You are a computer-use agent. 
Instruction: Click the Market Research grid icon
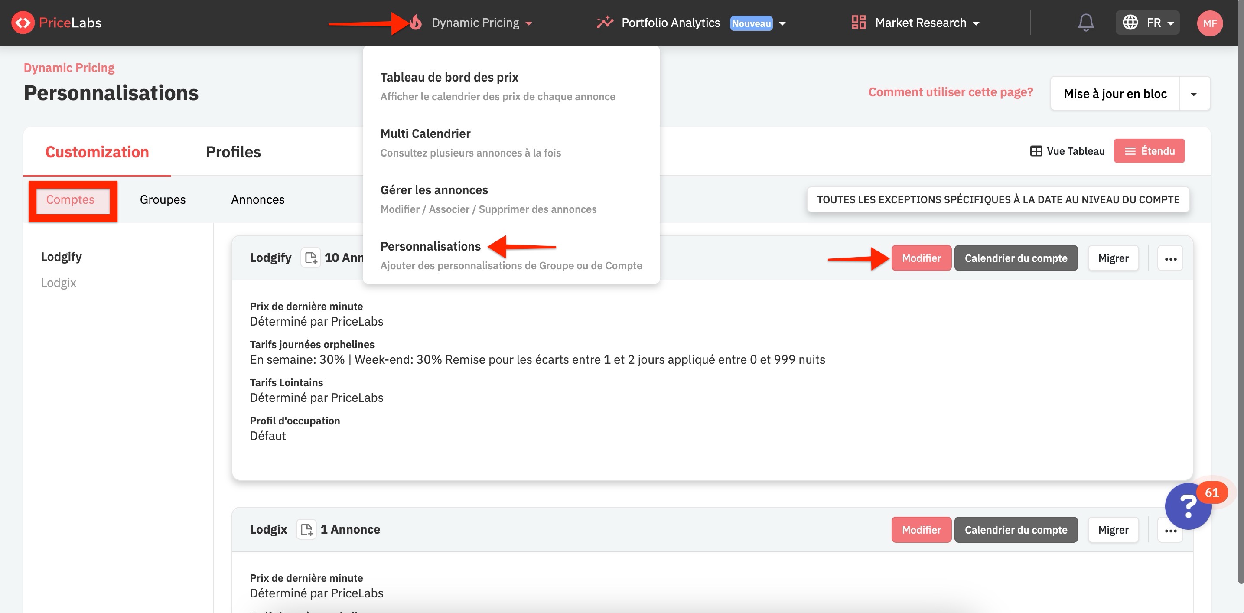click(859, 23)
